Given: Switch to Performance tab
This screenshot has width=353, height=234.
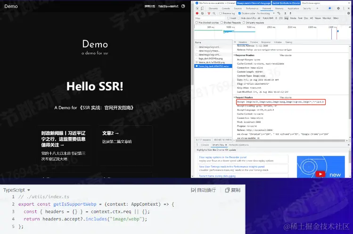Looking at the screenshot, I should click(252, 8).
